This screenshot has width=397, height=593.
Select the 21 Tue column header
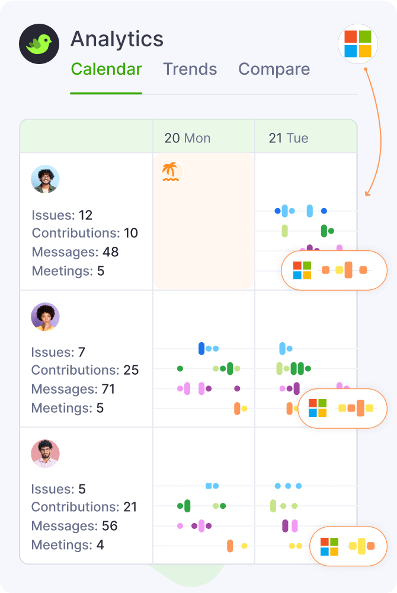click(x=289, y=138)
